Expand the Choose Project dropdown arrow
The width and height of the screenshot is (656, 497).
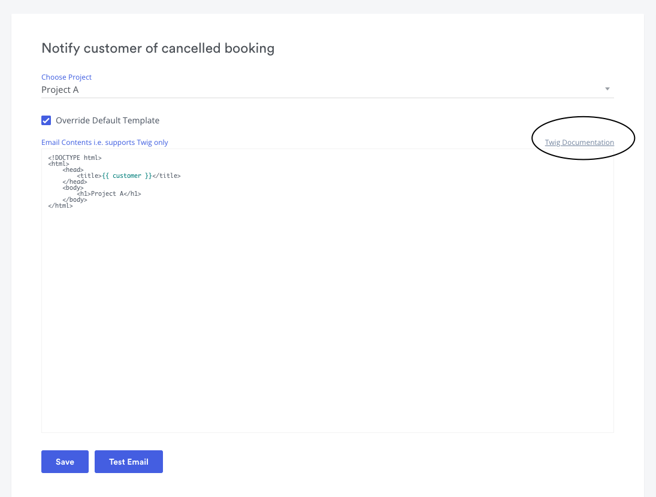[x=607, y=89]
